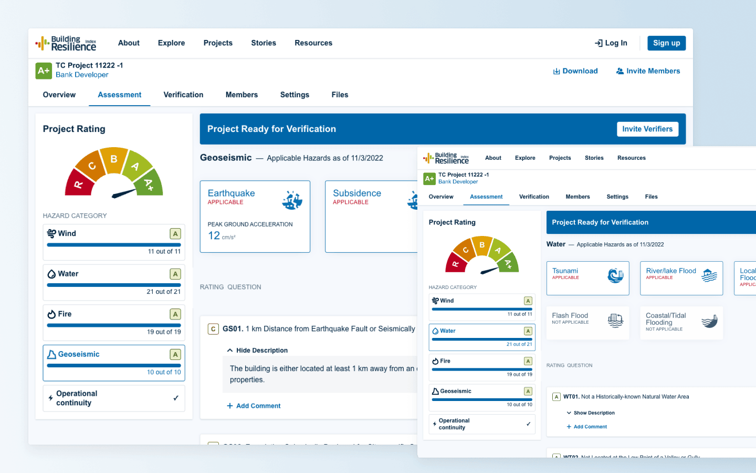Select Operational continuity category in back window
This screenshot has height=473, width=756.
(x=114, y=398)
